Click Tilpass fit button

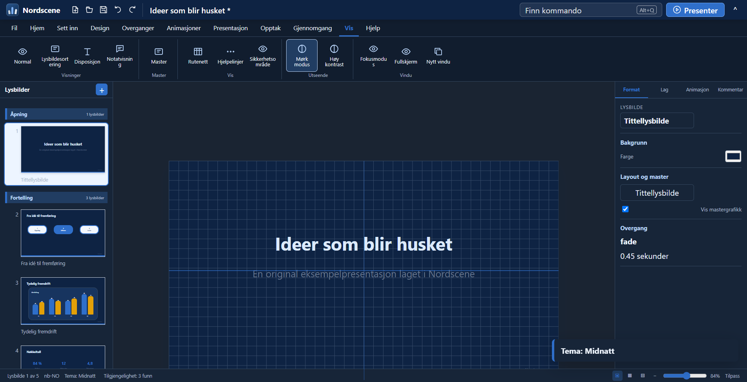tap(732, 376)
